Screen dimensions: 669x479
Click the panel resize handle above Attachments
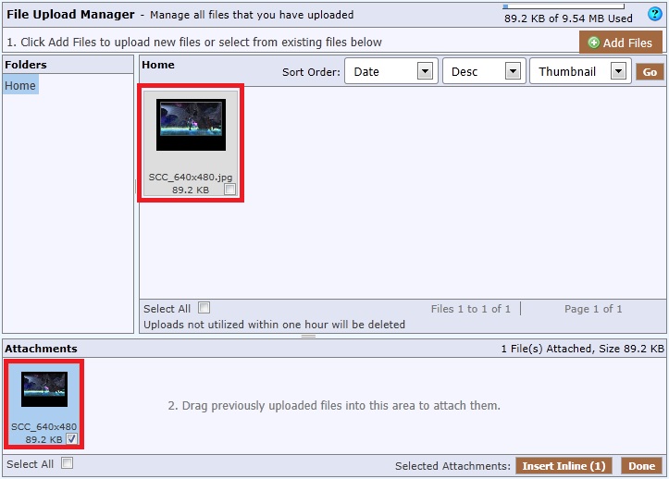coord(308,336)
